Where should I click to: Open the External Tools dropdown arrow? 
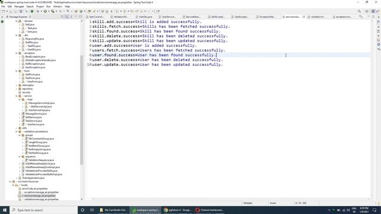point(57,11)
